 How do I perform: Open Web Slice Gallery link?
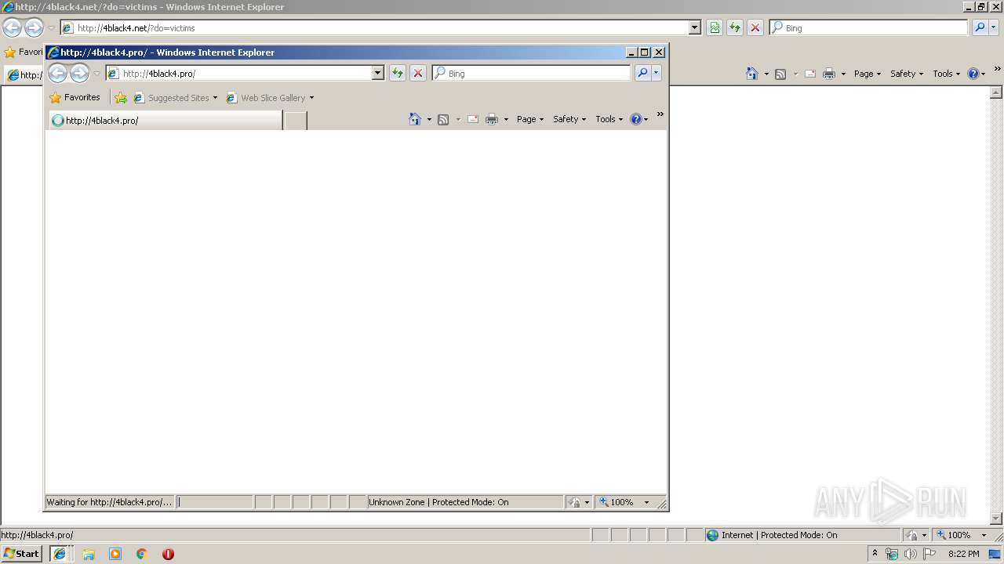click(x=270, y=98)
